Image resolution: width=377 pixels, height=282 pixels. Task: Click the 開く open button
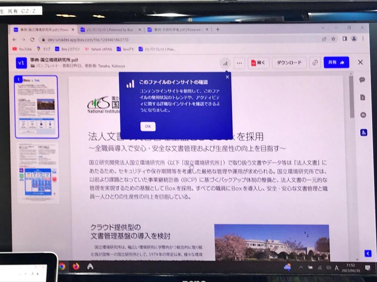coord(258,63)
